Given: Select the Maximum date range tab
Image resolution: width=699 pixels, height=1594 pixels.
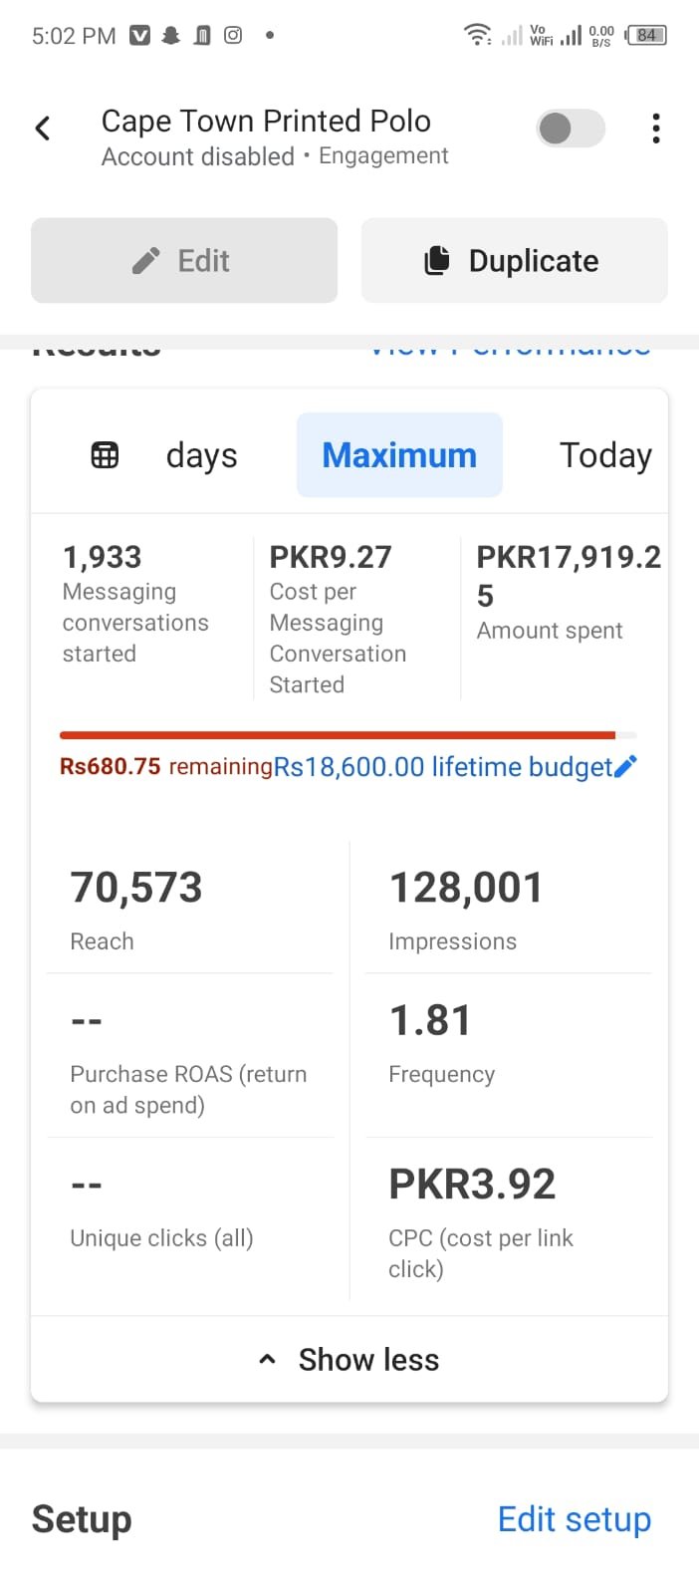Looking at the screenshot, I should click(399, 455).
